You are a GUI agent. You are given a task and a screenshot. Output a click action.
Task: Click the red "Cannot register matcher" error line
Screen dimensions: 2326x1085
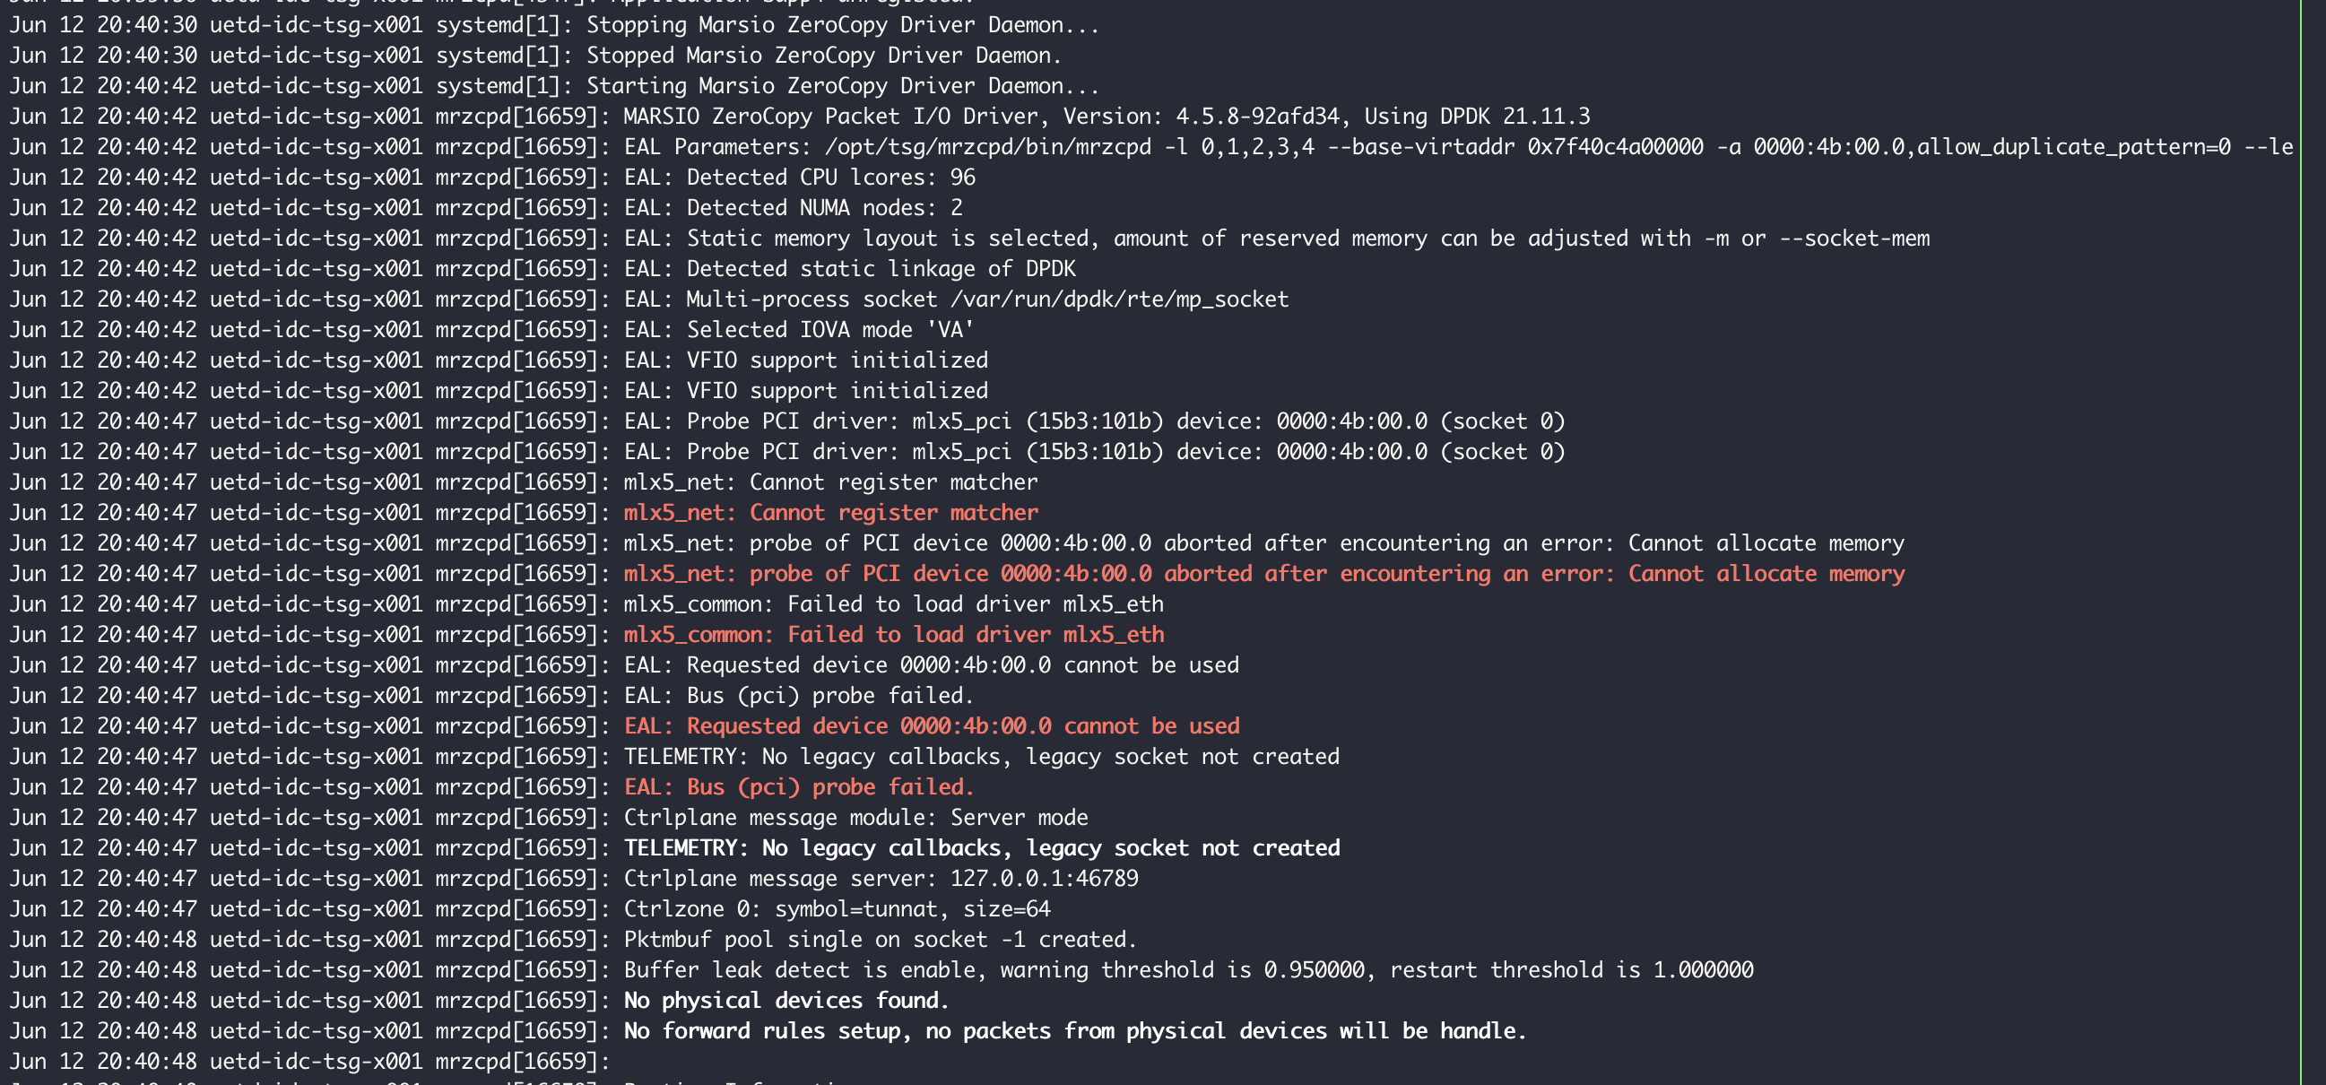pos(830,513)
